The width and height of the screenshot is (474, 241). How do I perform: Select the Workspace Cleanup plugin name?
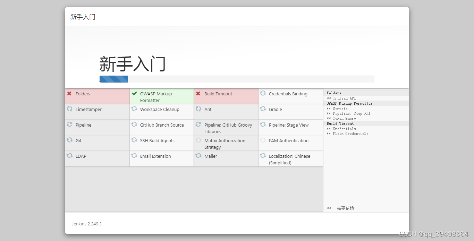[160, 109]
